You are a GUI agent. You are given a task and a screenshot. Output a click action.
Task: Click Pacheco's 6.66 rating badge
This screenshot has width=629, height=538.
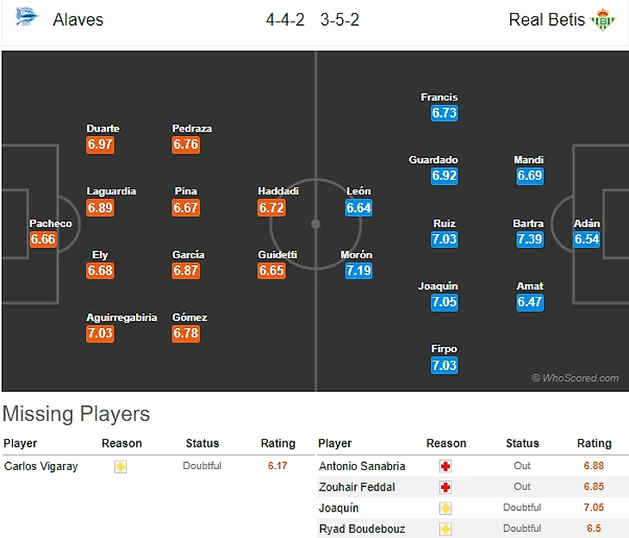pos(43,239)
